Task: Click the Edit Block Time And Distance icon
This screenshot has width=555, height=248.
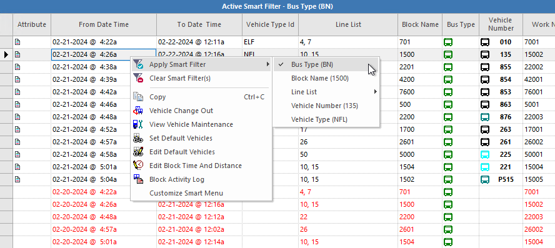Action: point(138,166)
